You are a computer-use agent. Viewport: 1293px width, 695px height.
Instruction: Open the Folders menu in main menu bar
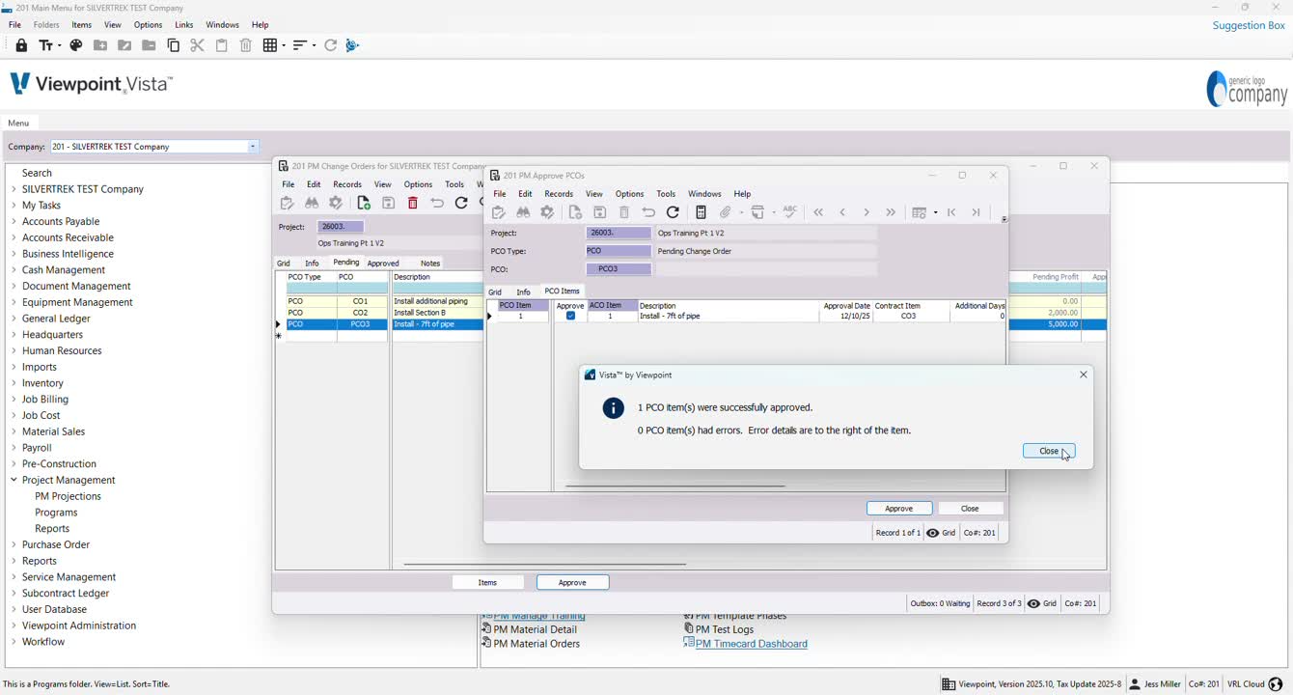46,25
